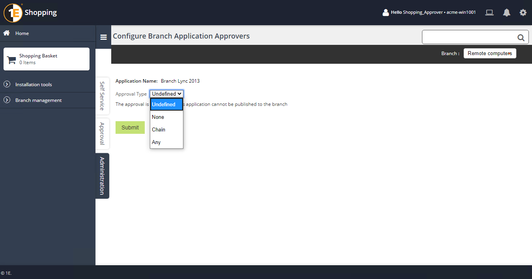Screen dimensions: 532x279
Task: Click the Submit button
Action: (130, 127)
